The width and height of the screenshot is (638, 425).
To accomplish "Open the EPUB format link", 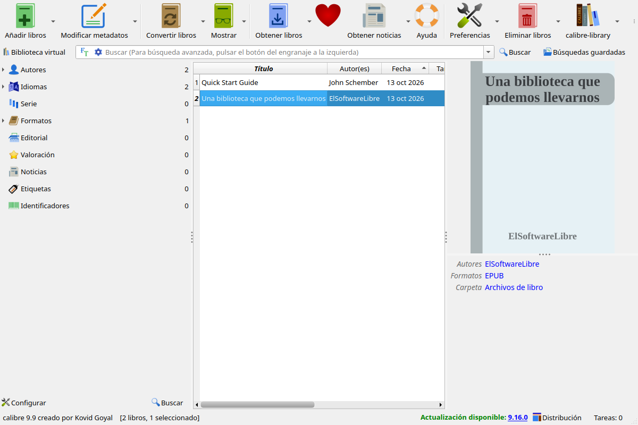I will tap(494, 276).
